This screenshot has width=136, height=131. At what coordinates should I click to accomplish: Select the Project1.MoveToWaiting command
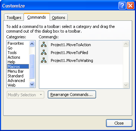(81, 60)
